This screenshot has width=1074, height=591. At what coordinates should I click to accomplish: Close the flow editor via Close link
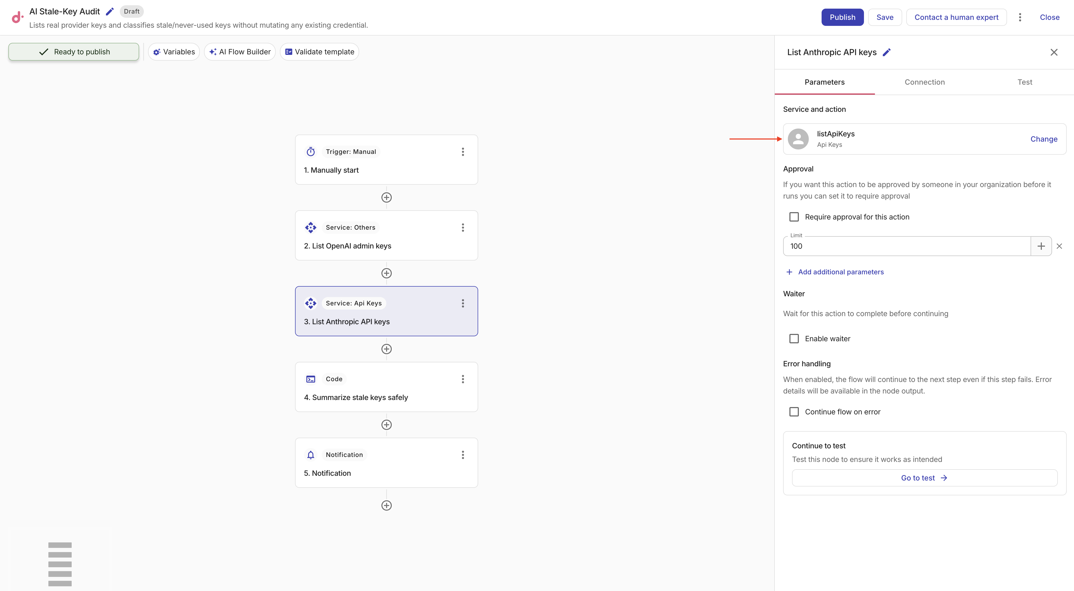1049,17
